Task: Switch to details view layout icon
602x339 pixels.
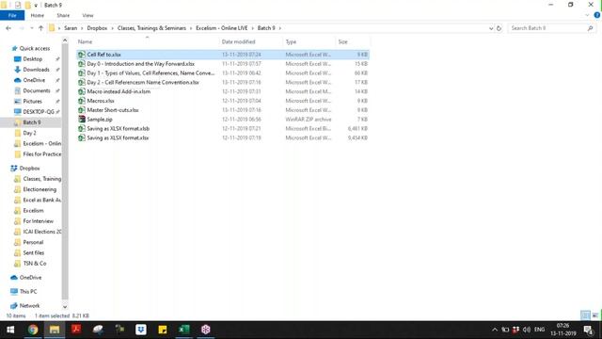Action: [x=585, y=315]
